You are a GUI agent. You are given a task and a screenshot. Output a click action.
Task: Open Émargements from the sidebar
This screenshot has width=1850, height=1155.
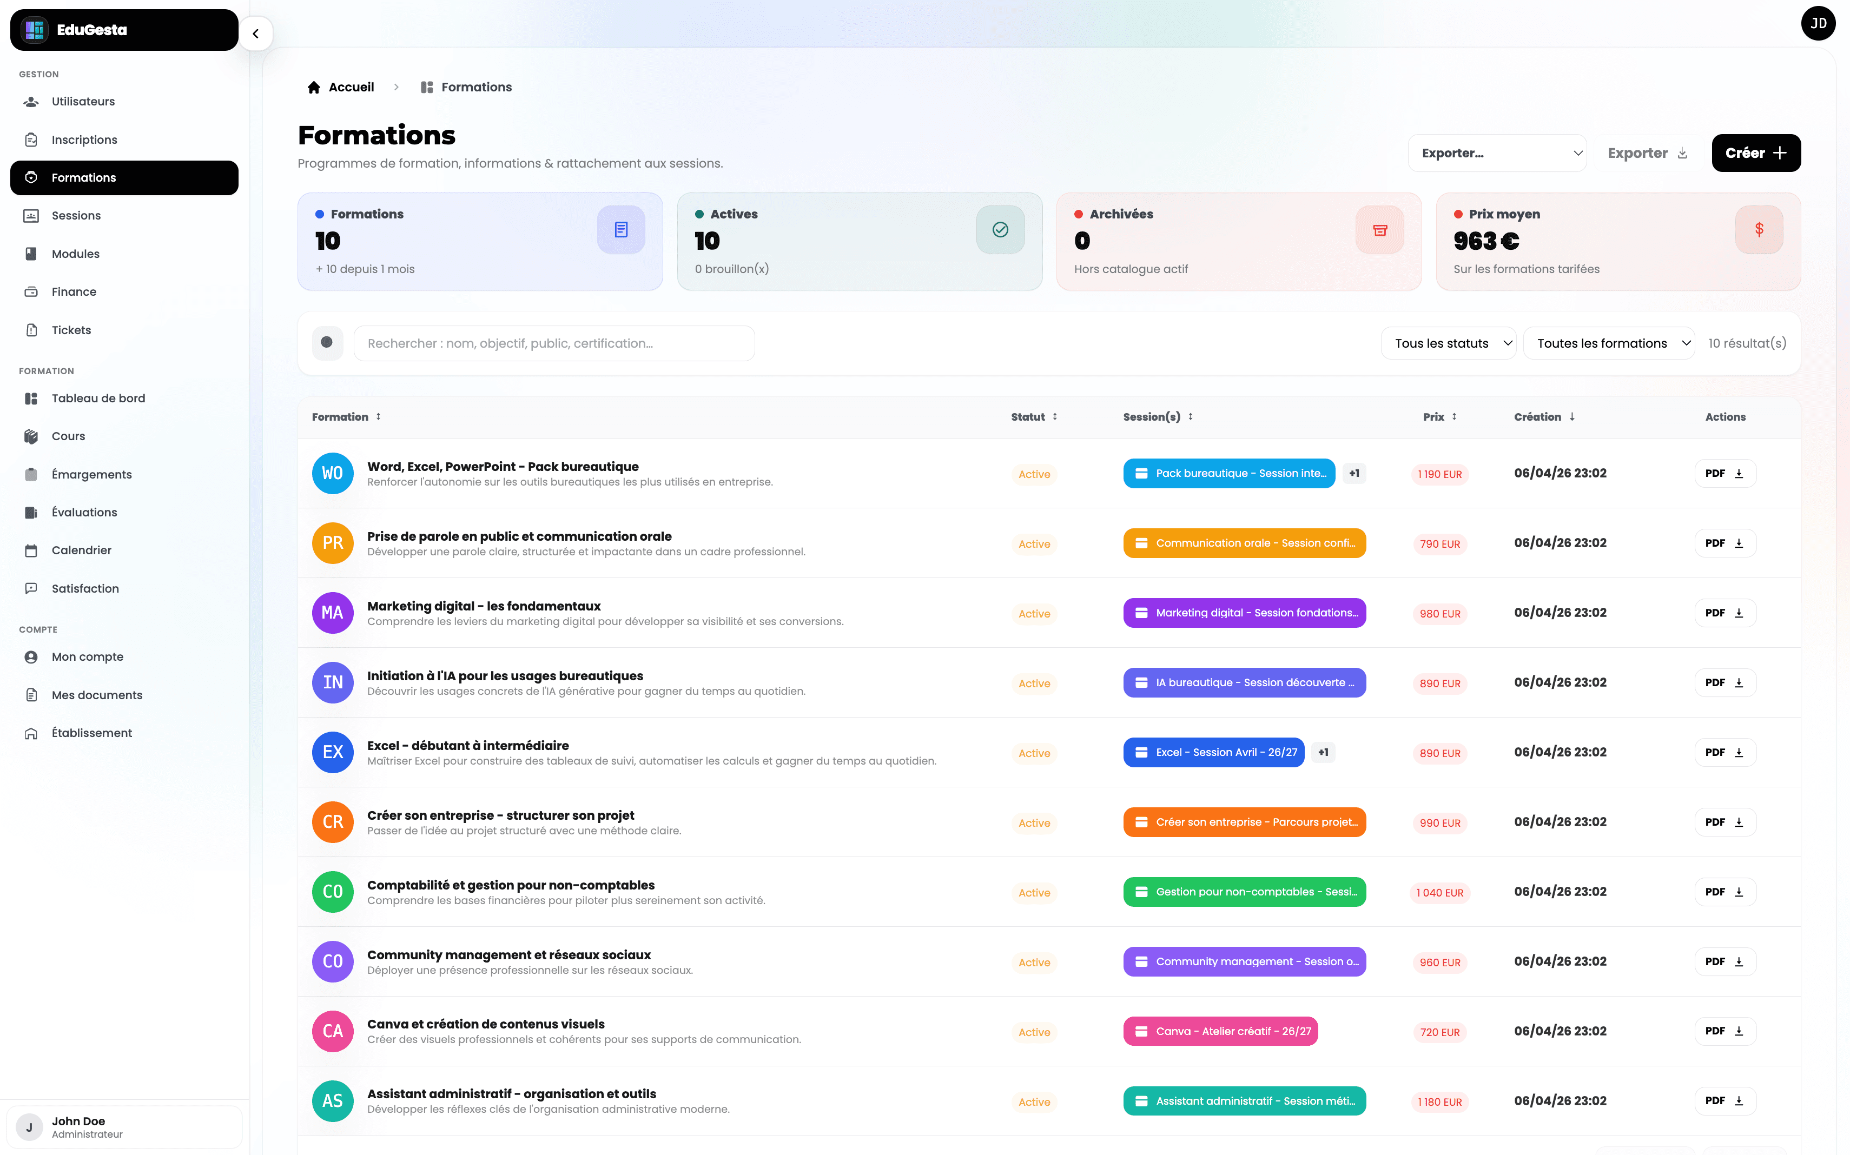(92, 474)
